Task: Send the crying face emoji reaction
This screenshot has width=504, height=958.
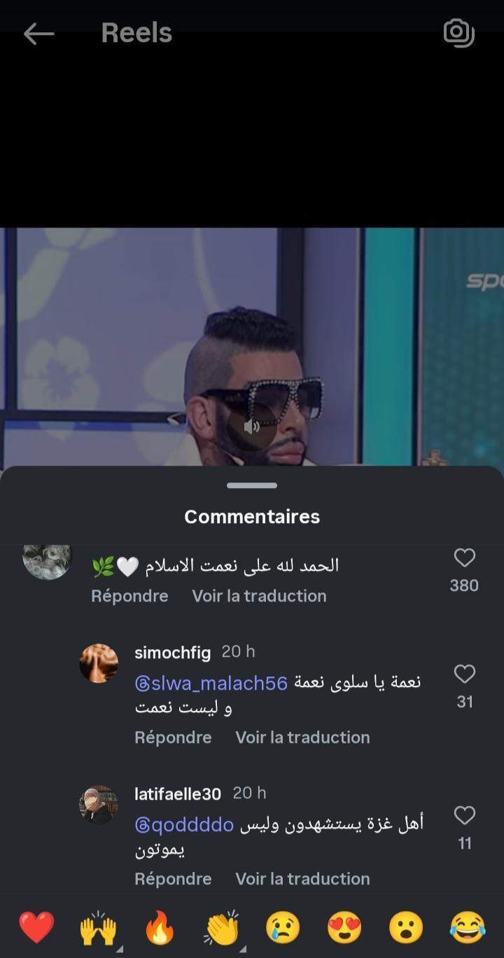Action: [283, 928]
